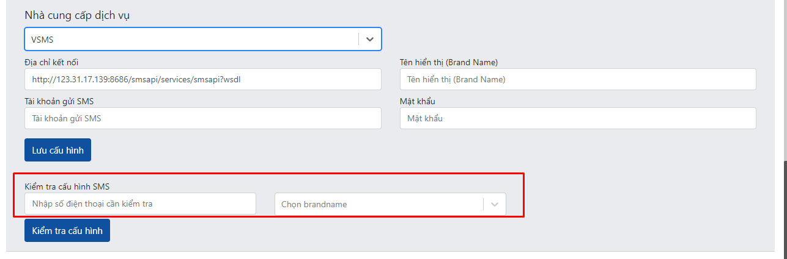Viewport: 787px width, 259px height.
Task: Open the Chọn brandname select box
Action: (390, 204)
